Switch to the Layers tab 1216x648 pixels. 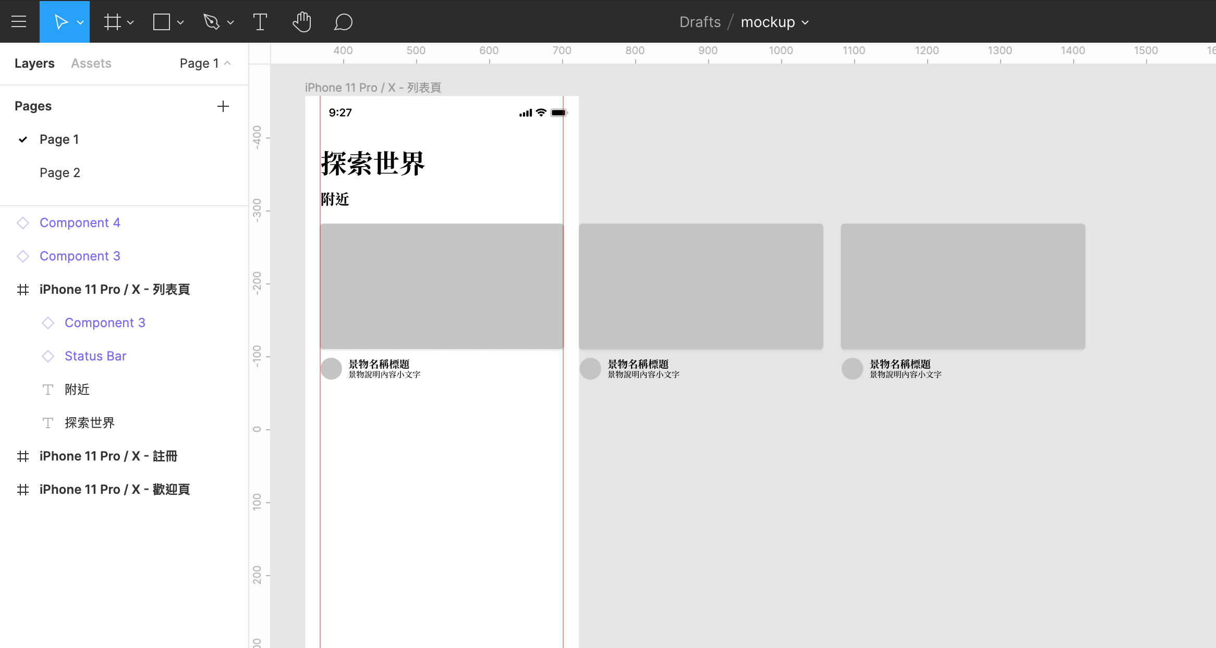tap(34, 63)
